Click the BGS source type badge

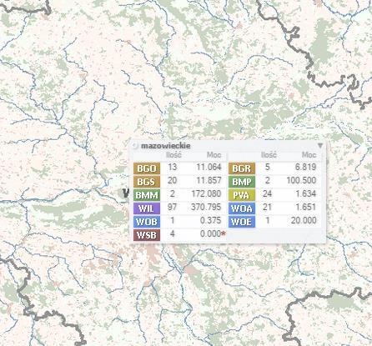147,182
